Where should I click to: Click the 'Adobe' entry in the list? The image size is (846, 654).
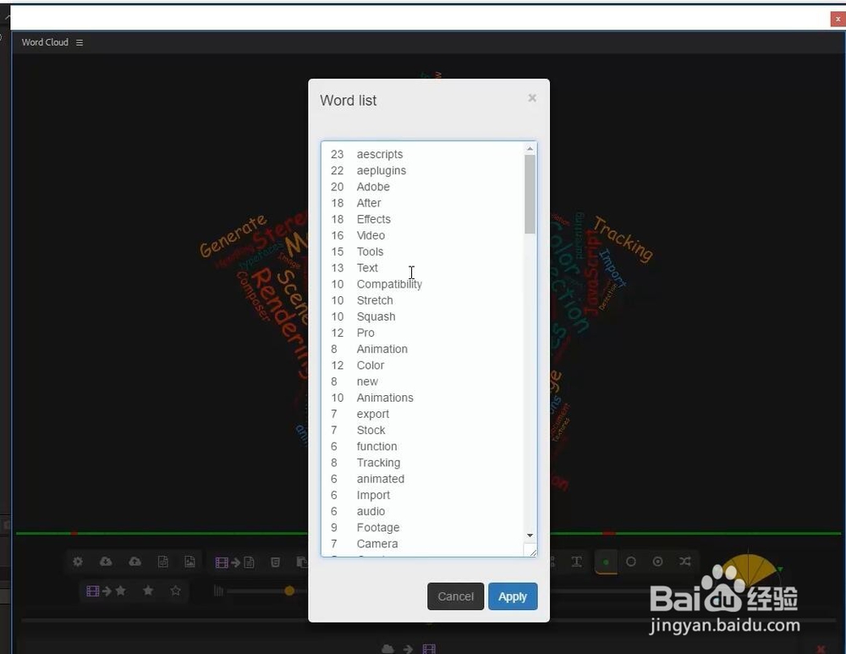(373, 187)
